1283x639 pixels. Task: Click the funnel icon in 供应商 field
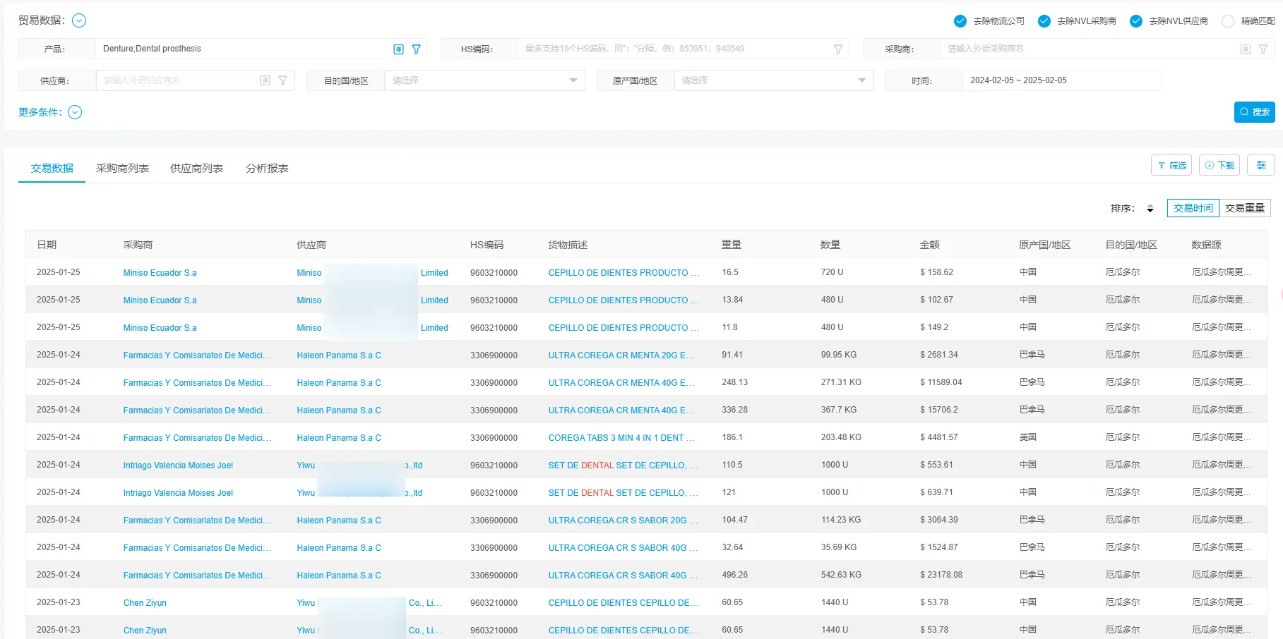tap(282, 81)
